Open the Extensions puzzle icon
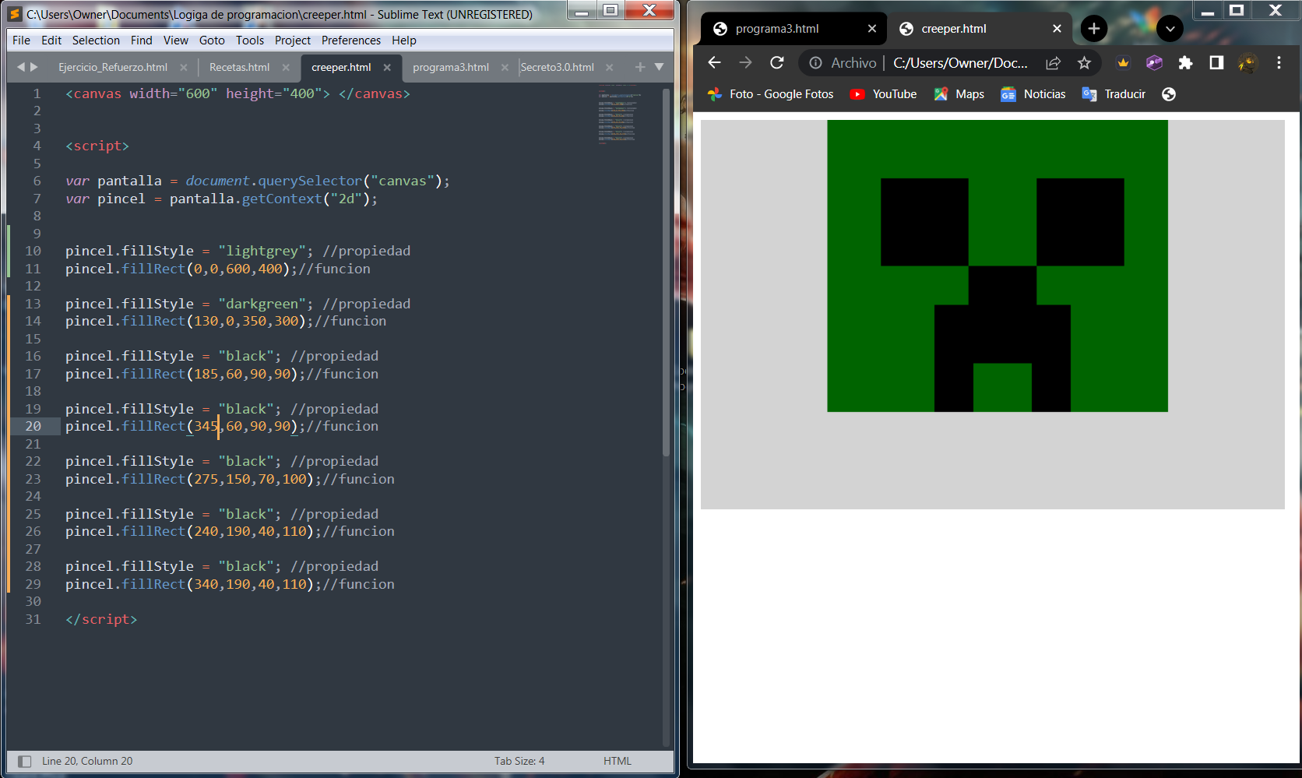 [x=1185, y=63]
